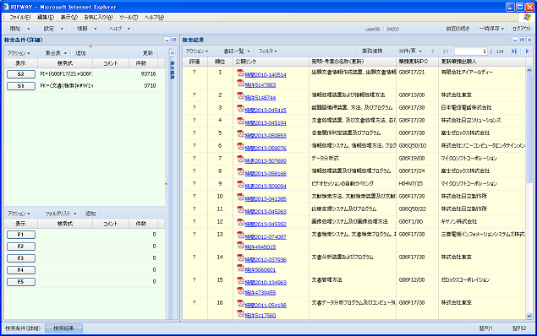537x336 pixels.
Task: Open PDF icon beside 特開2012-074087
Action: click(240, 235)
